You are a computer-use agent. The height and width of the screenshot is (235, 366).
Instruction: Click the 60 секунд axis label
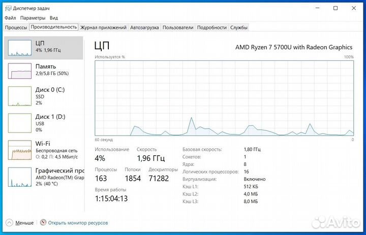click(104, 140)
